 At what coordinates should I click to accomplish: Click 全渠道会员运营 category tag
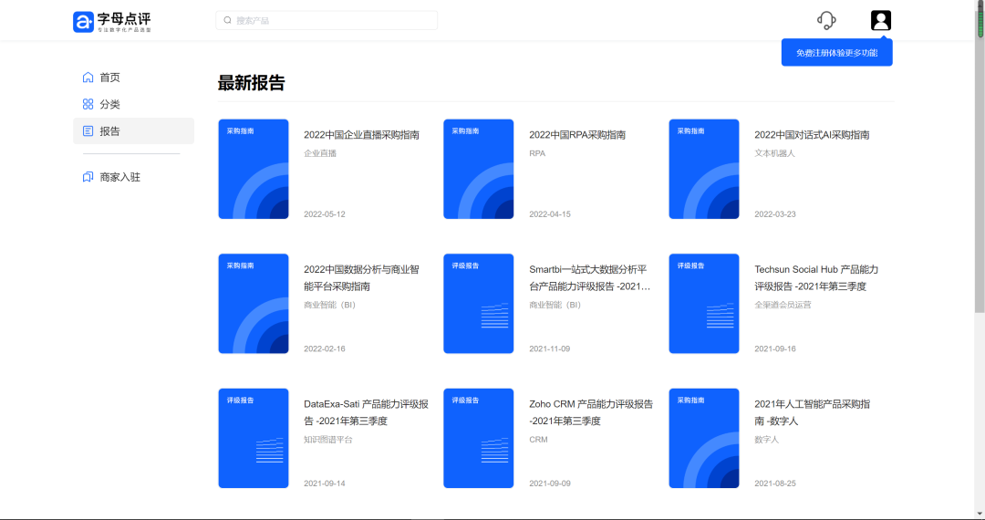783,305
